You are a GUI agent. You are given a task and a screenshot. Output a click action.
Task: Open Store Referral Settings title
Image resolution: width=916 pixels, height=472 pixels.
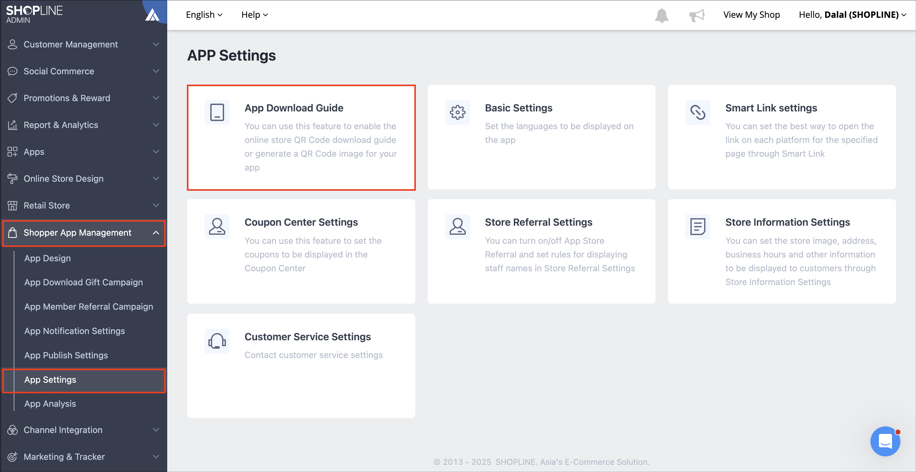[538, 222]
